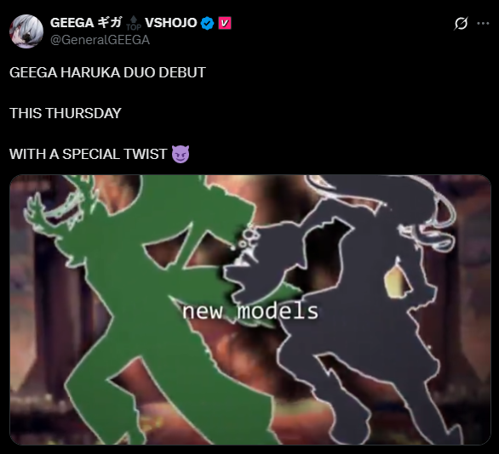Click the 'new models' caption on image

(250, 311)
